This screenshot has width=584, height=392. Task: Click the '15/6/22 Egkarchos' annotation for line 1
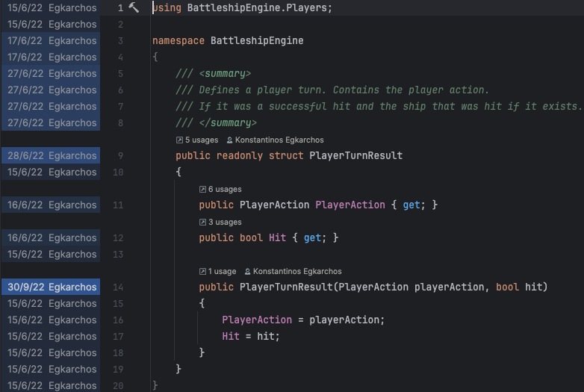click(x=51, y=7)
